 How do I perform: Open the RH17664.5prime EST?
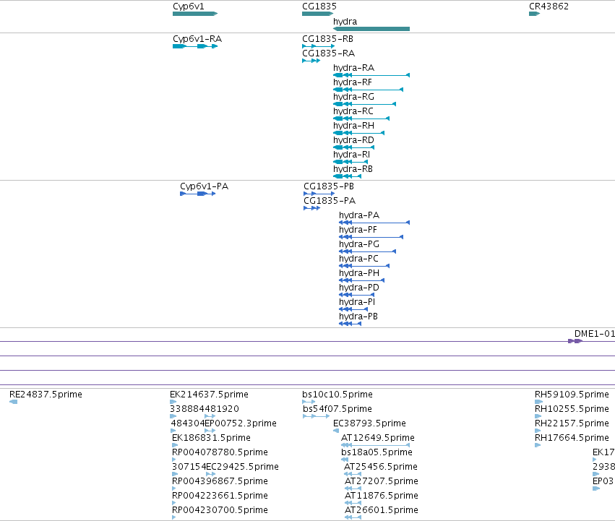pyautogui.click(x=538, y=445)
